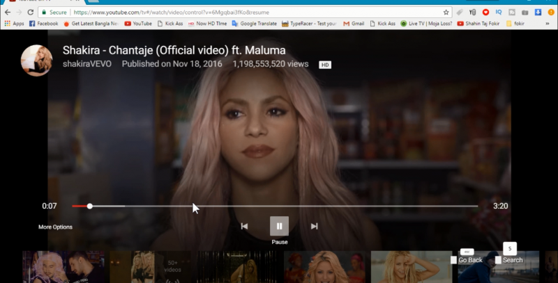This screenshot has height=283, width=558.
Task: Open the Get Latest Bangla News bookmark
Action: (91, 24)
